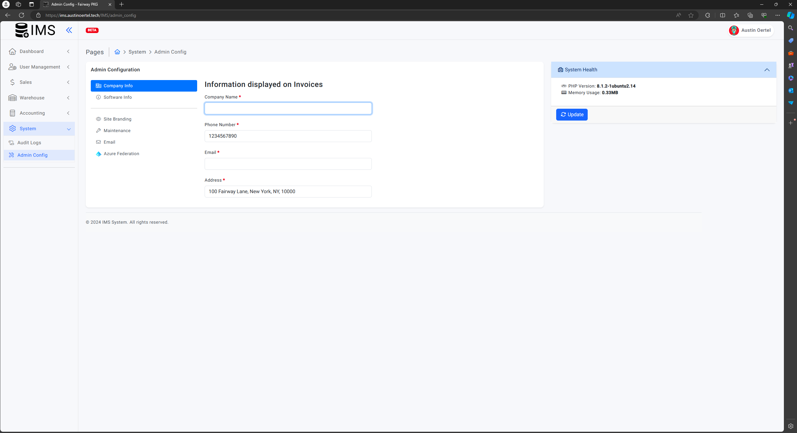The image size is (797, 433).
Task: Open the Site Branding tab
Action: click(117, 119)
